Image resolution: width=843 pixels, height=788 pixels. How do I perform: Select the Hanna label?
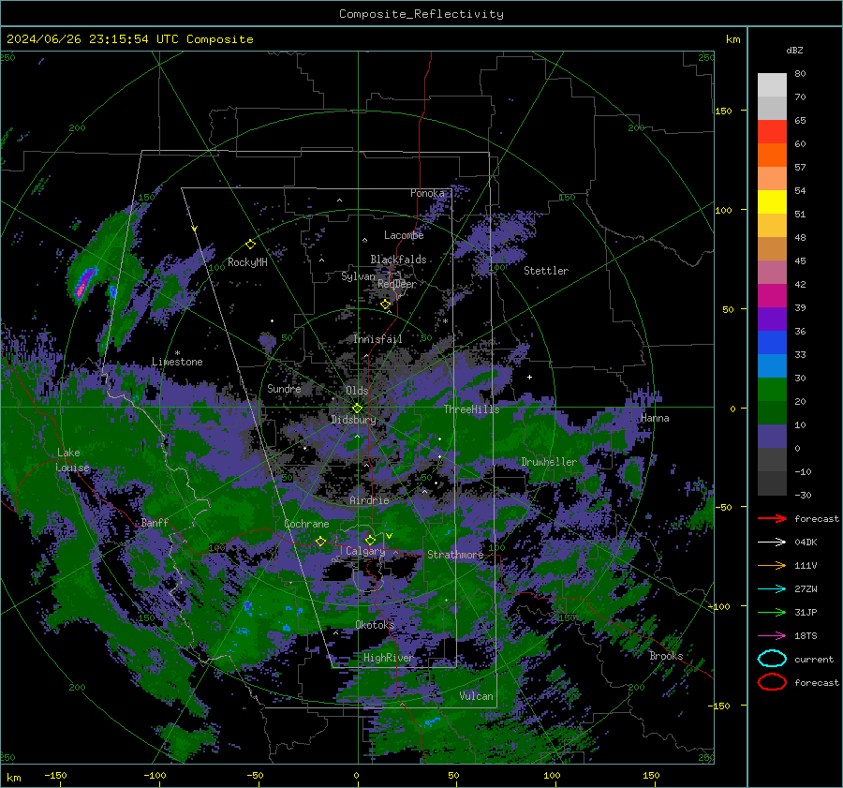tap(655, 418)
